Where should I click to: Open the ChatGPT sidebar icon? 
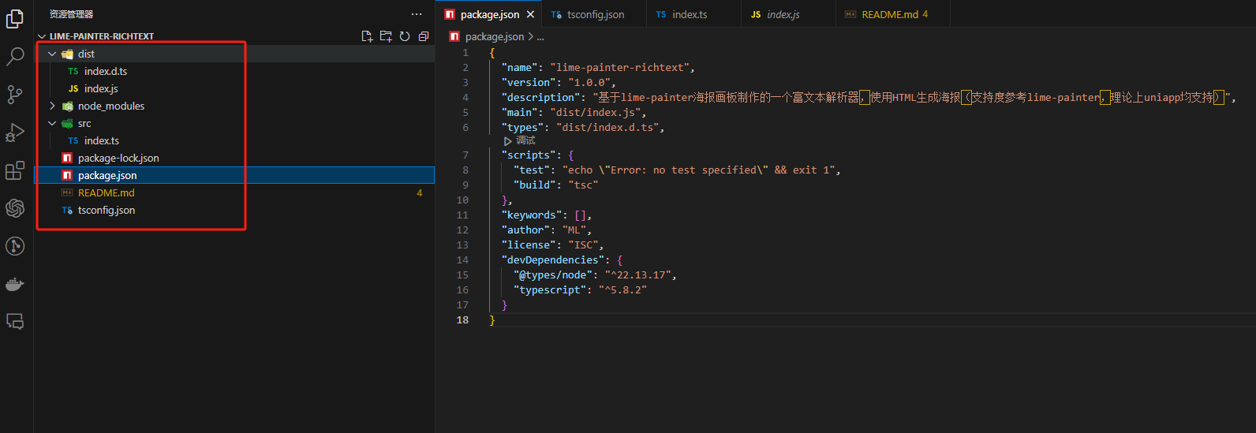(x=15, y=208)
